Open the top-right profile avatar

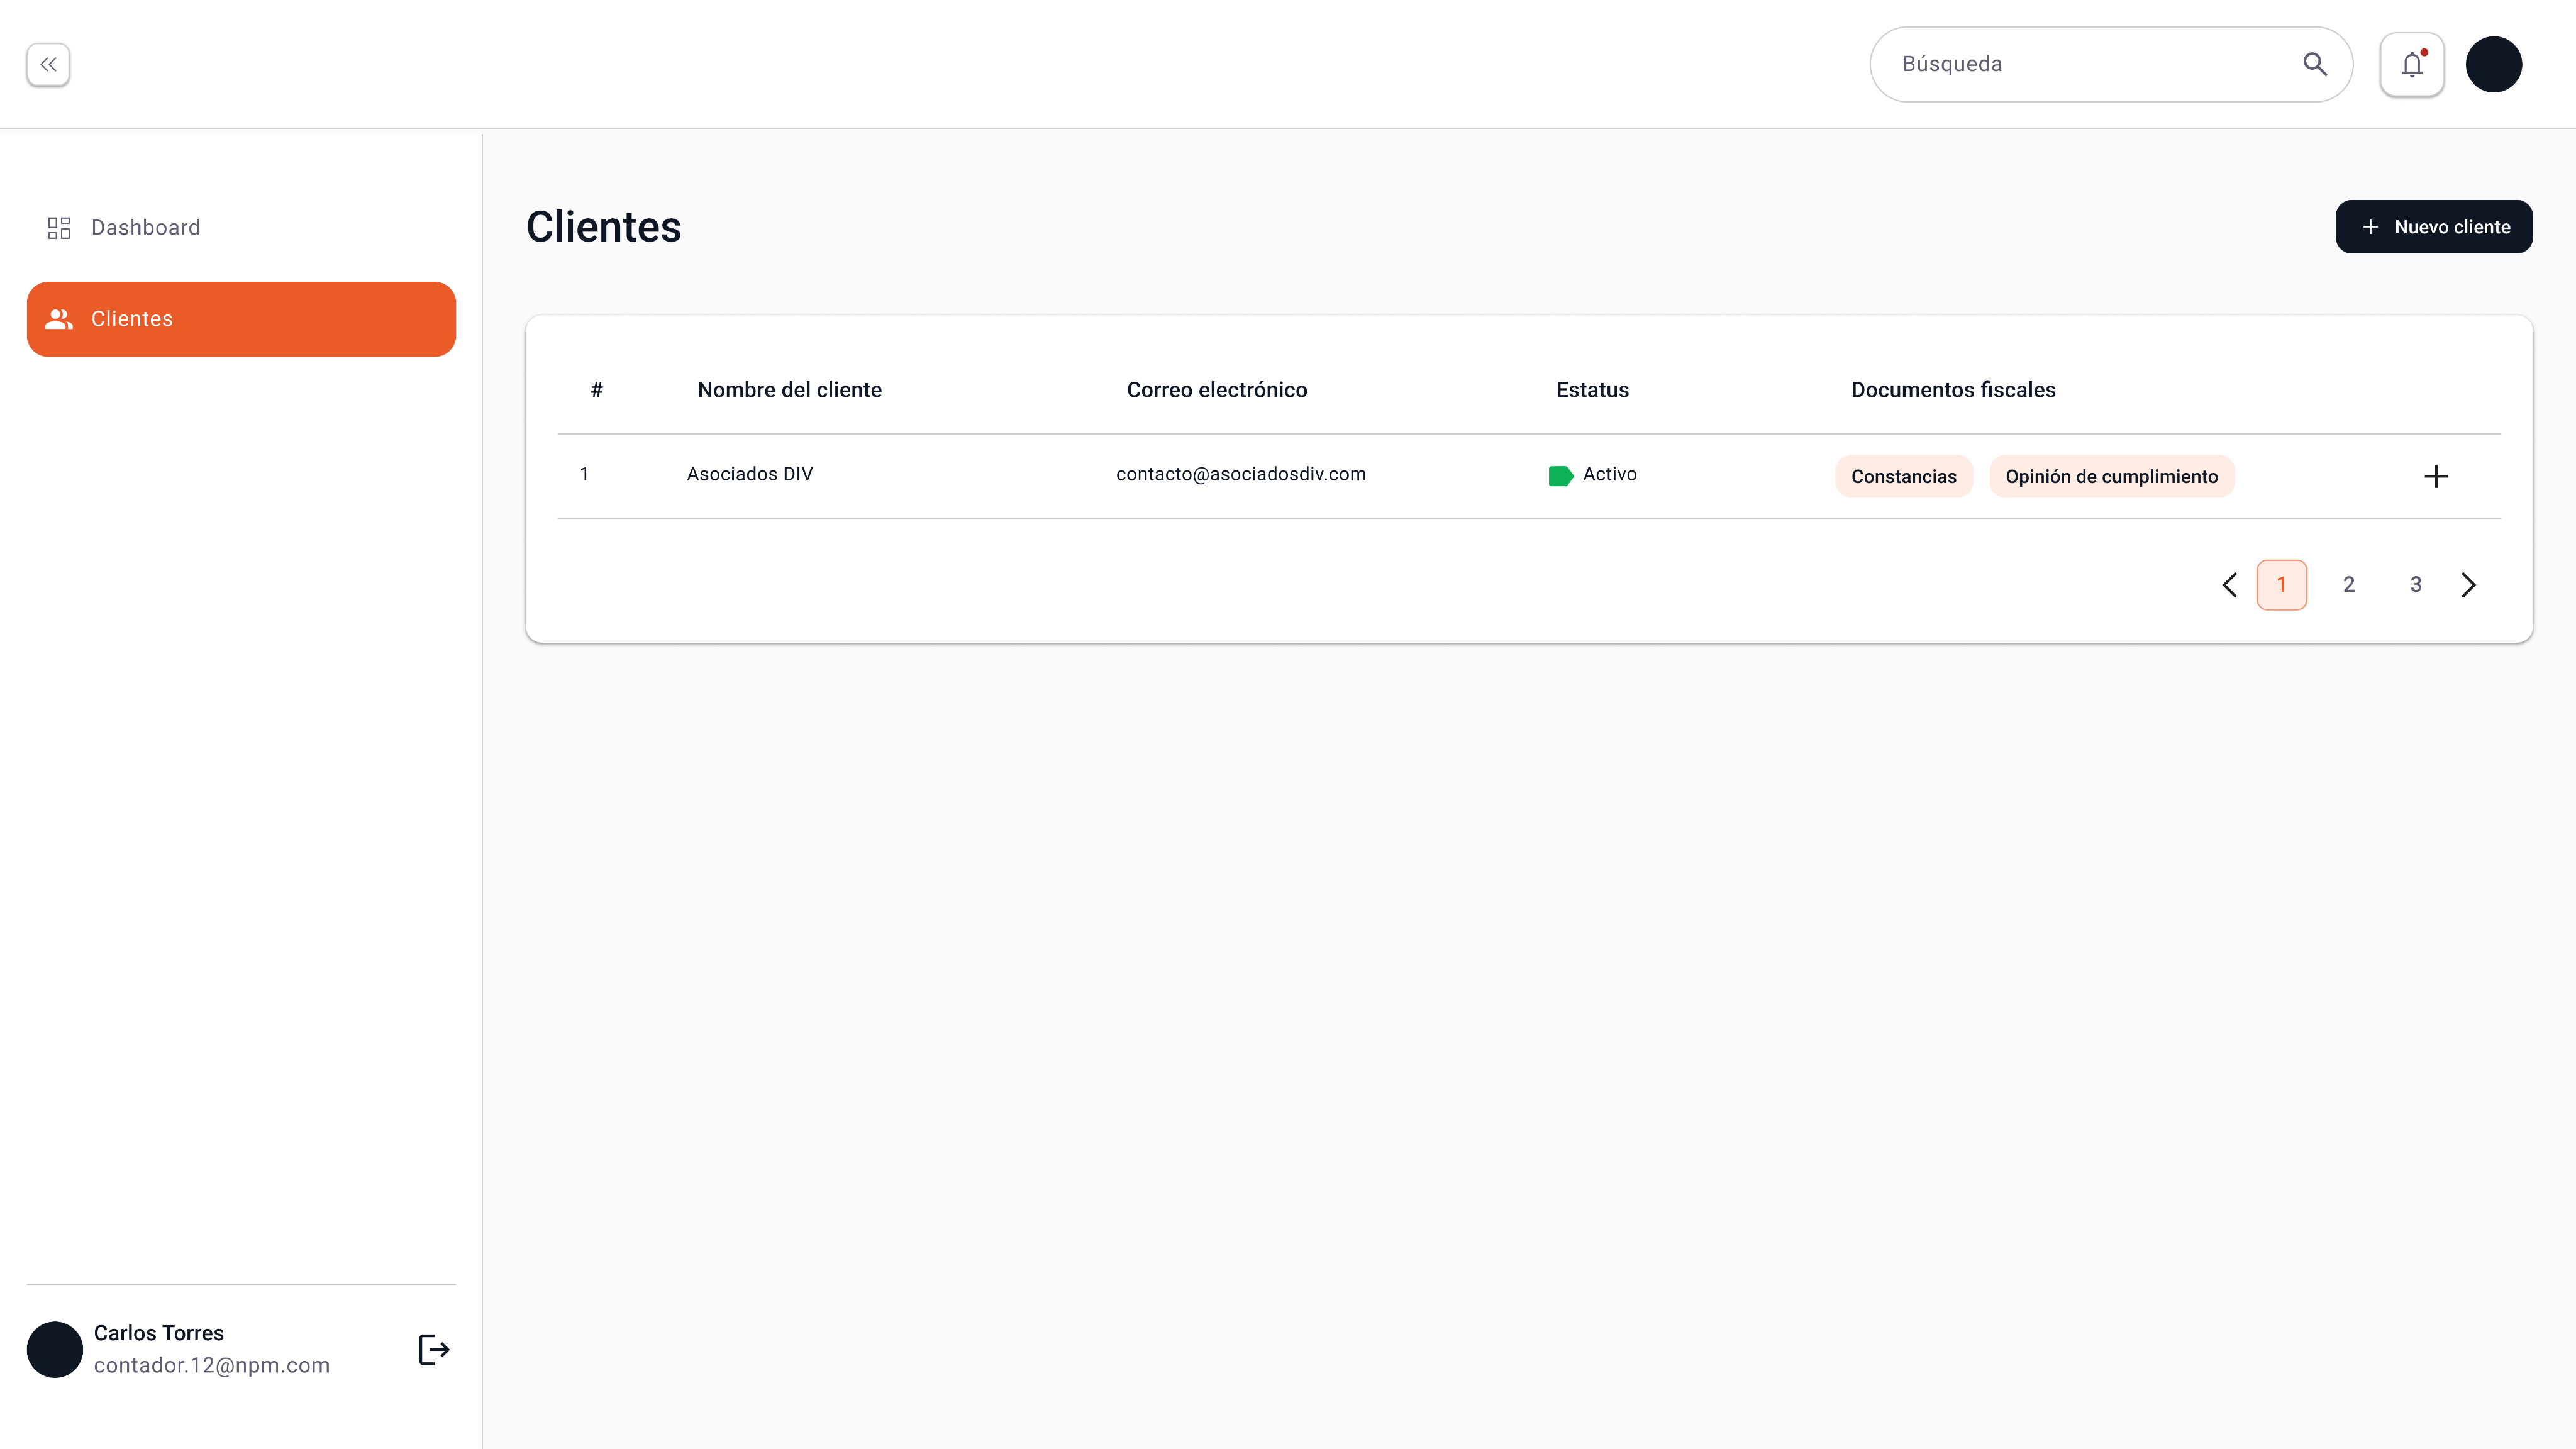(2493, 64)
